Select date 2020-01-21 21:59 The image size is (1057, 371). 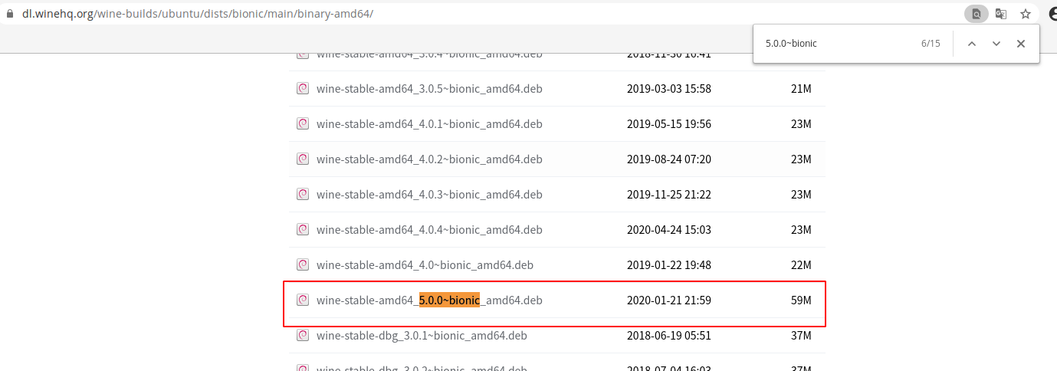[x=669, y=300]
